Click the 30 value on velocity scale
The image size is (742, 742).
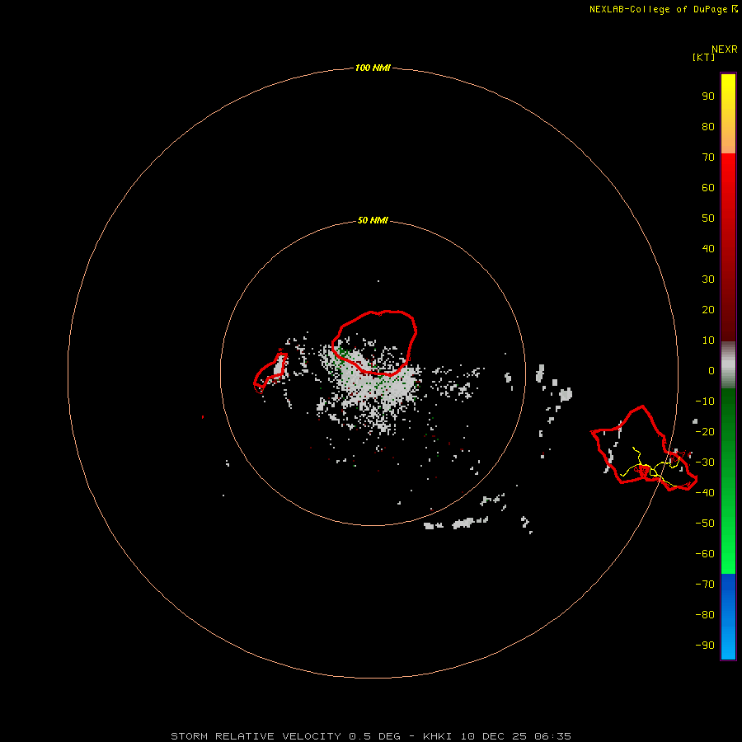coord(708,279)
